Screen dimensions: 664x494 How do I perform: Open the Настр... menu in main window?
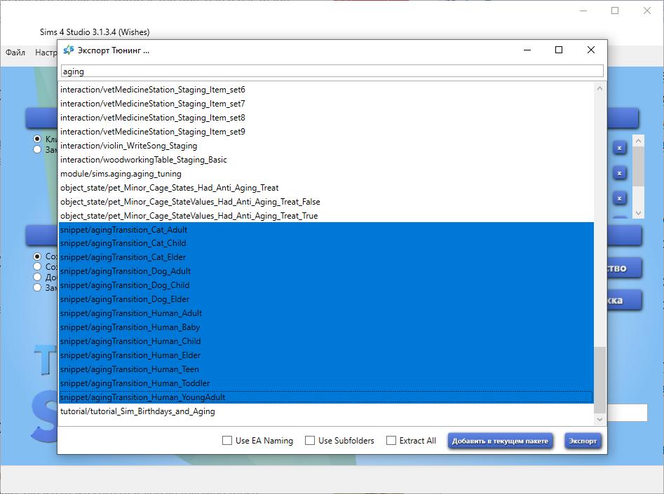(x=46, y=53)
